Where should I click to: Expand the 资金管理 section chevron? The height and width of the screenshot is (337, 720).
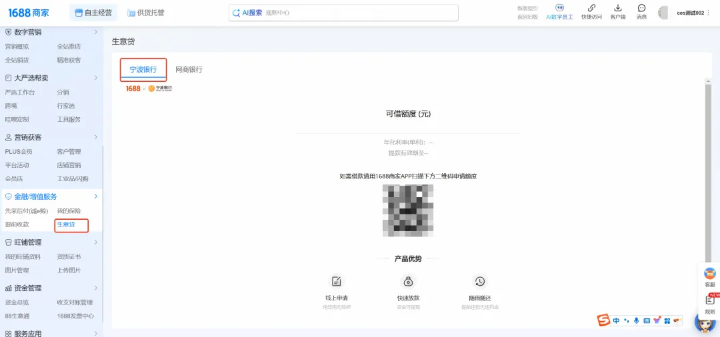point(95,288)
